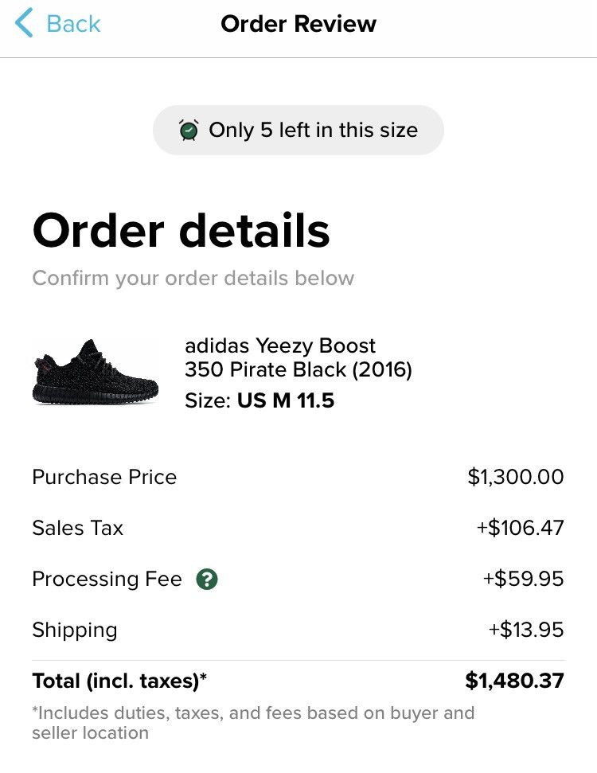Tap the clock icon inside the availability banner

tap(188, 129)
